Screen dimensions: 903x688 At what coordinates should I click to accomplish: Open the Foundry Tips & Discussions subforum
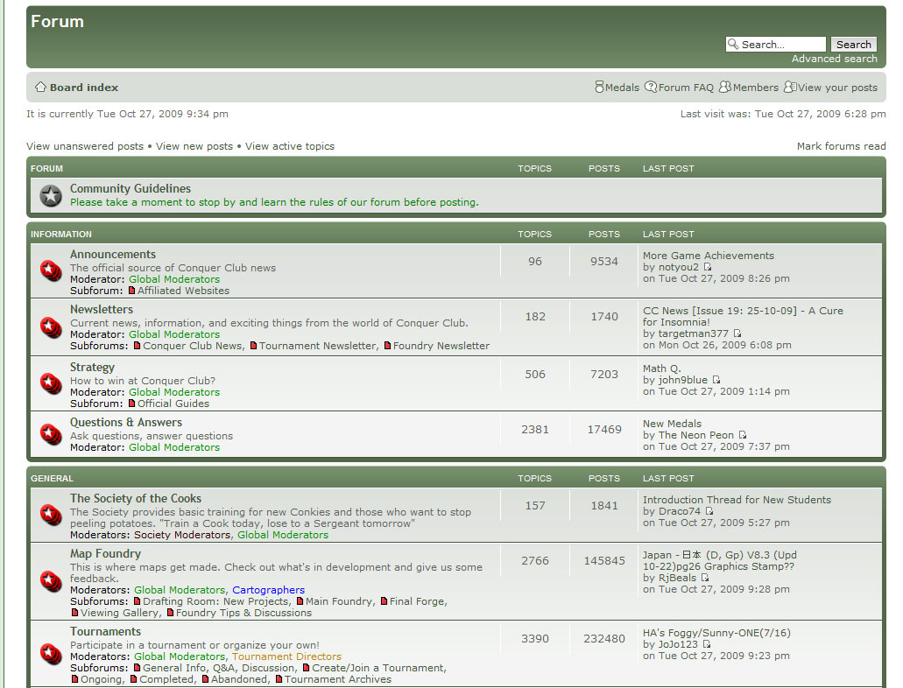(243, 613)
